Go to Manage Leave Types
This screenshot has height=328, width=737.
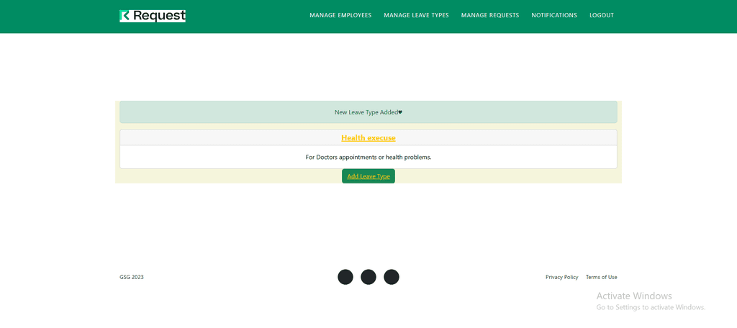416,16
